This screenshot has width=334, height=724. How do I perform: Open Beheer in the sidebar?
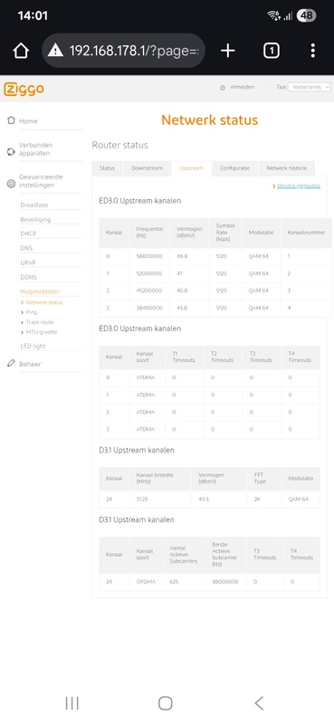(30, 364)
